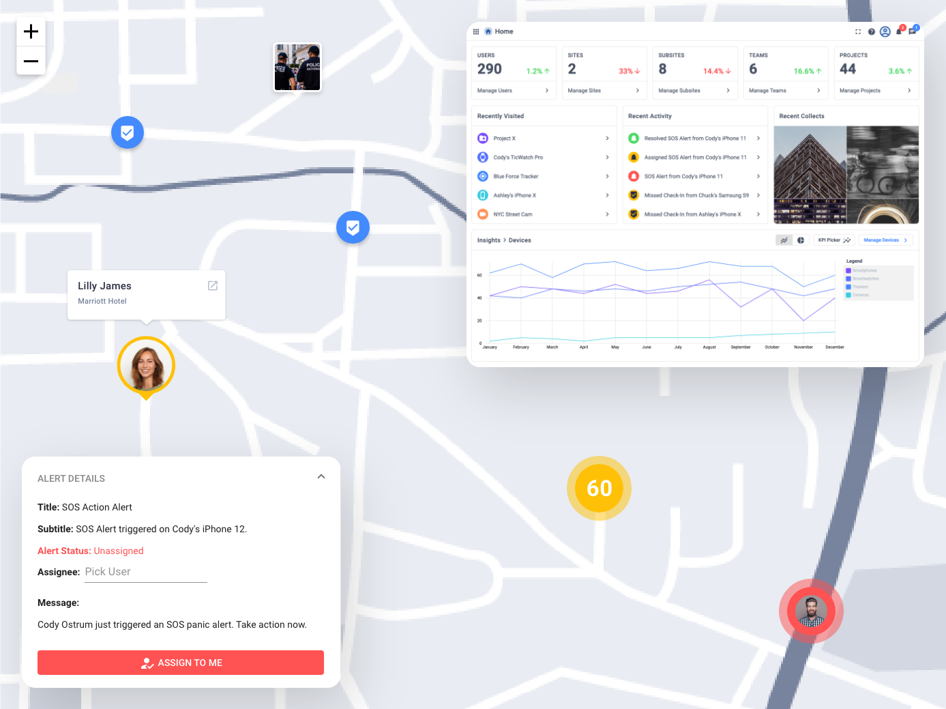This screenshot has width=946, height=709.
Task: Open the user profile account icon
Action: (885, 31)
